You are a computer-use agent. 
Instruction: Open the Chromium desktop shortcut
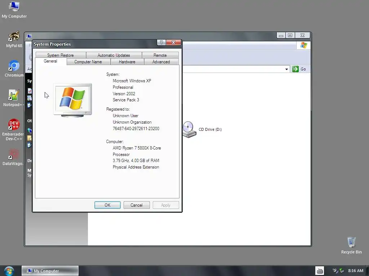click(x=14, y=69)
